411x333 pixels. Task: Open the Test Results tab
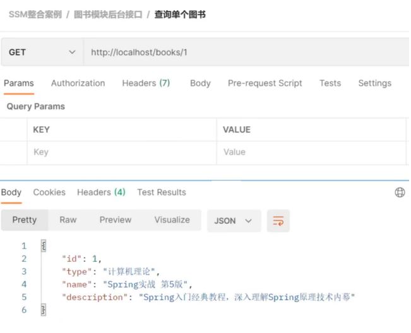click(162, 192)
